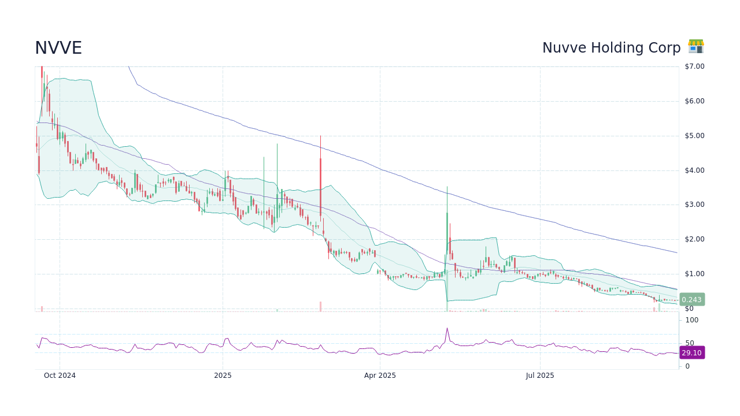The image size is (740, 416).
Task: Click the Oct 2024 axis label
Action: pyautogui.click(x=60, y=376)
